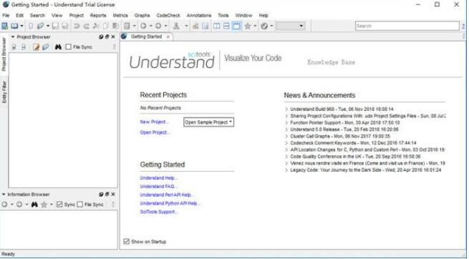Click the Function Pointer Support news entry
469x259 pixels.
[x=345, y=122]
